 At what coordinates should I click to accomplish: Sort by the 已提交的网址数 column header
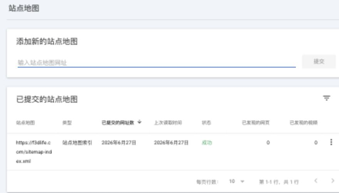pyautogui.click(x=118, y=123)
